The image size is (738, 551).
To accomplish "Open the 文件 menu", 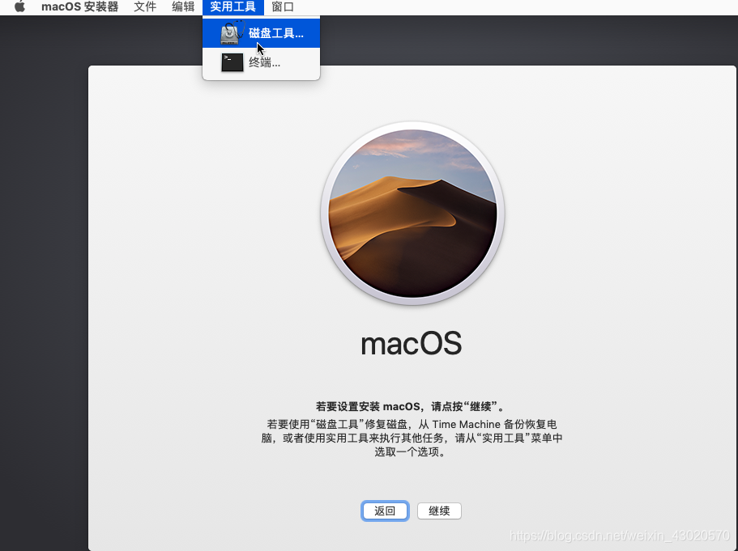I will click(145, 7).
